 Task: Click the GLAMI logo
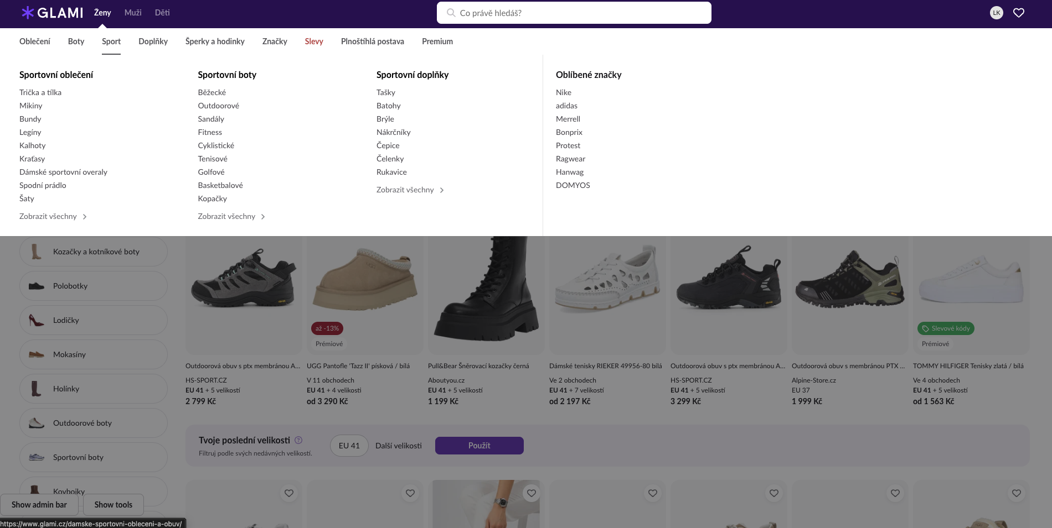point(52,13)
